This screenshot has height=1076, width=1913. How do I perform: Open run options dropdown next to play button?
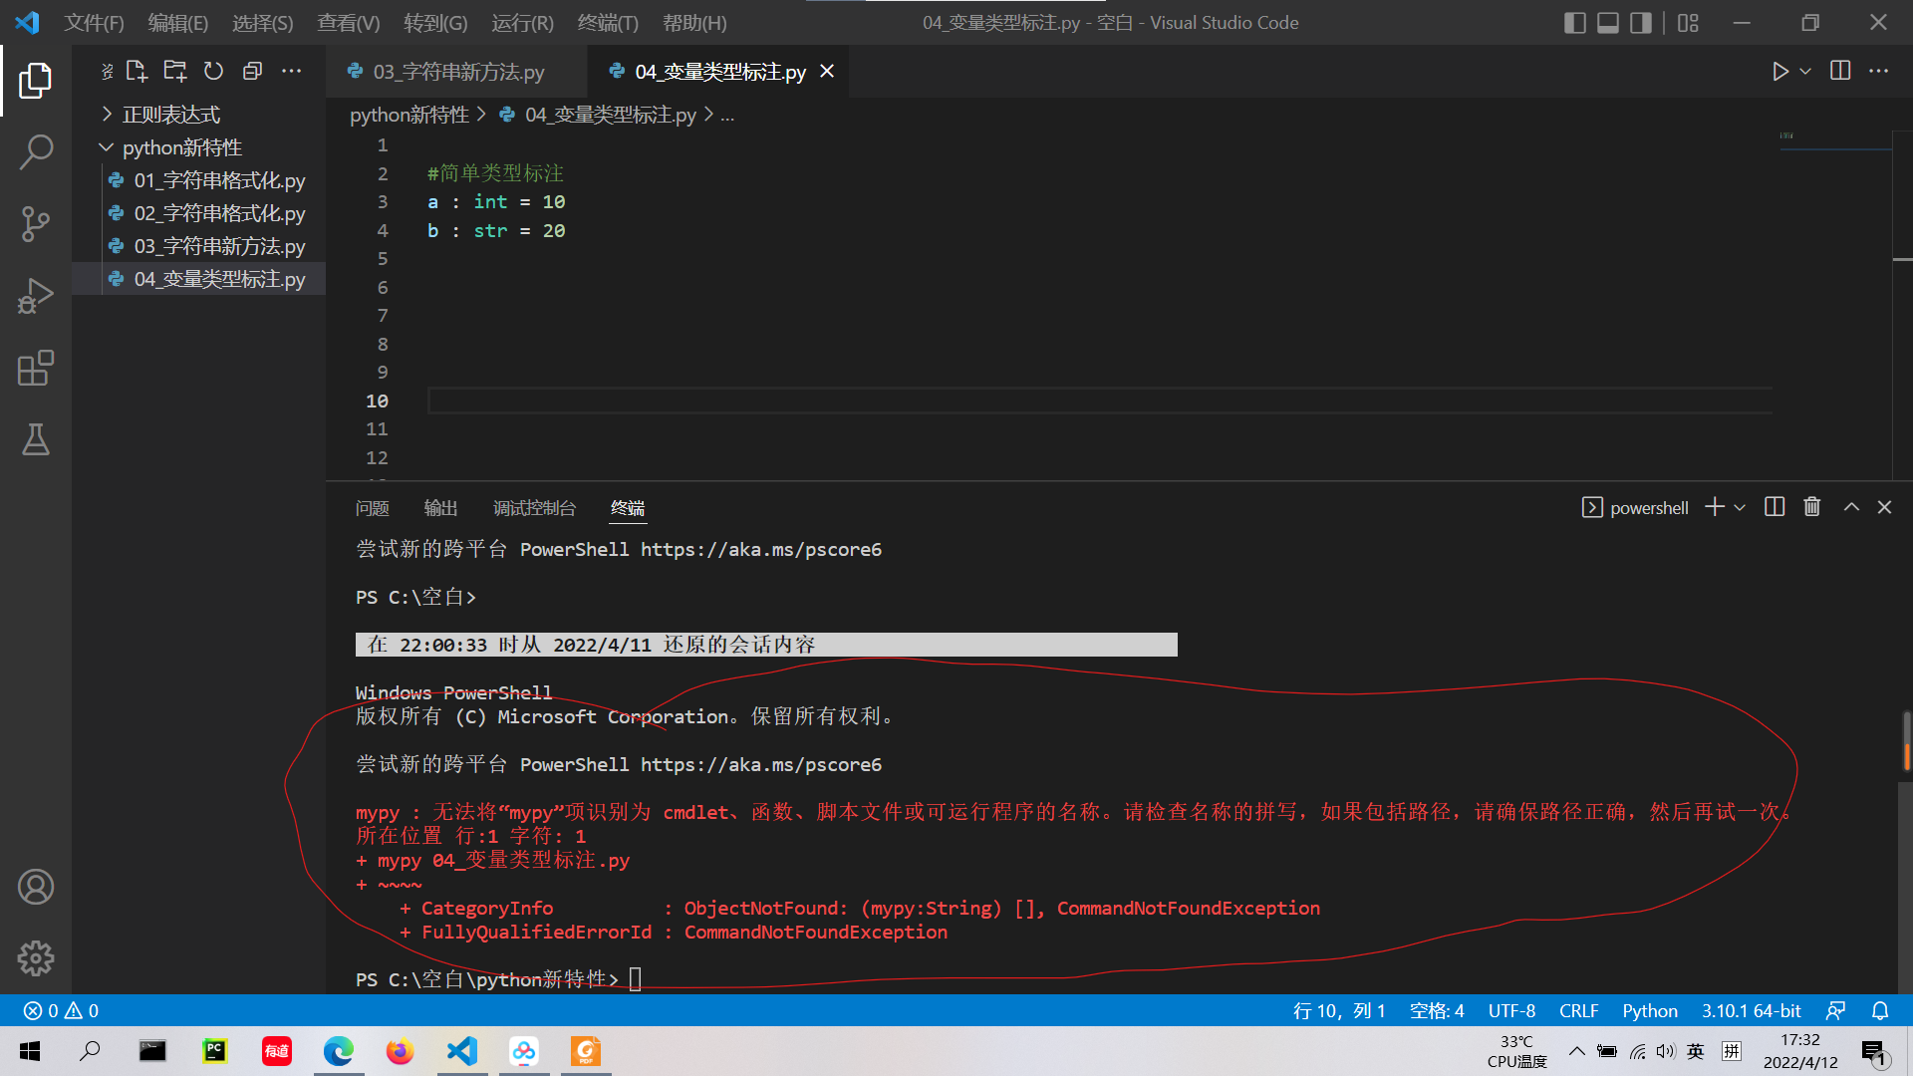(x=1805, y=71)
